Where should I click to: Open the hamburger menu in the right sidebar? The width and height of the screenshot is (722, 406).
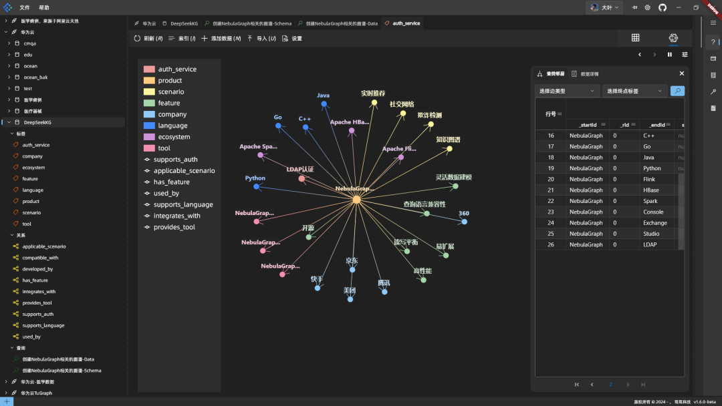click(713, 23)
